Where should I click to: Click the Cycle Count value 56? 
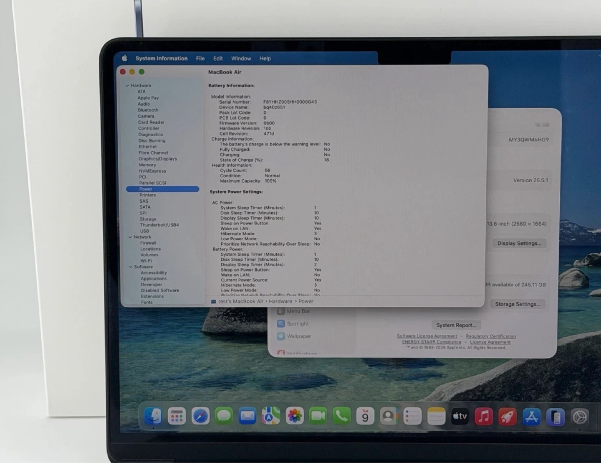tap(267, 170)
